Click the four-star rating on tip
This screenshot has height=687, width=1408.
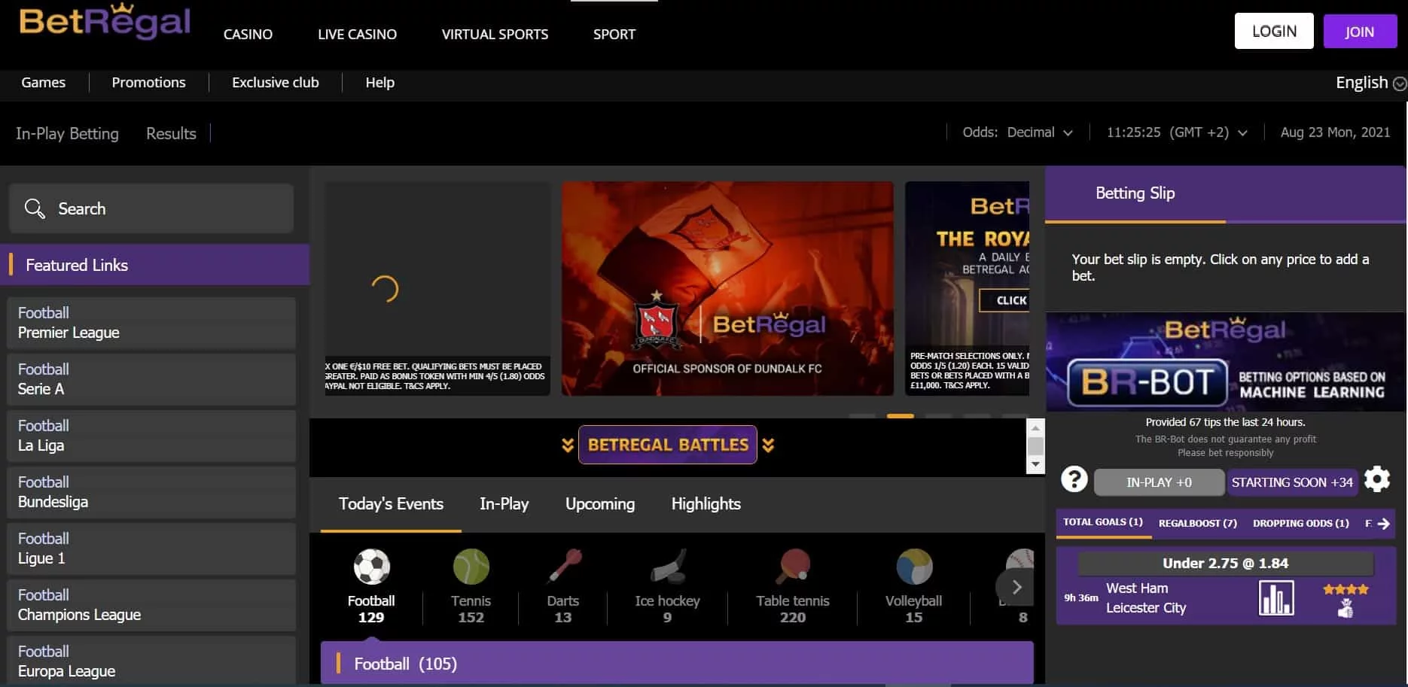click(1346, 589)
